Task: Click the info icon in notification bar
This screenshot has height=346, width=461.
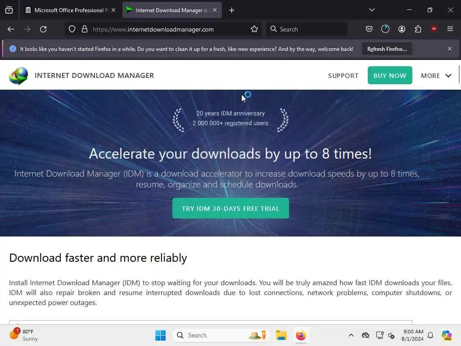Action: point(13,49)
